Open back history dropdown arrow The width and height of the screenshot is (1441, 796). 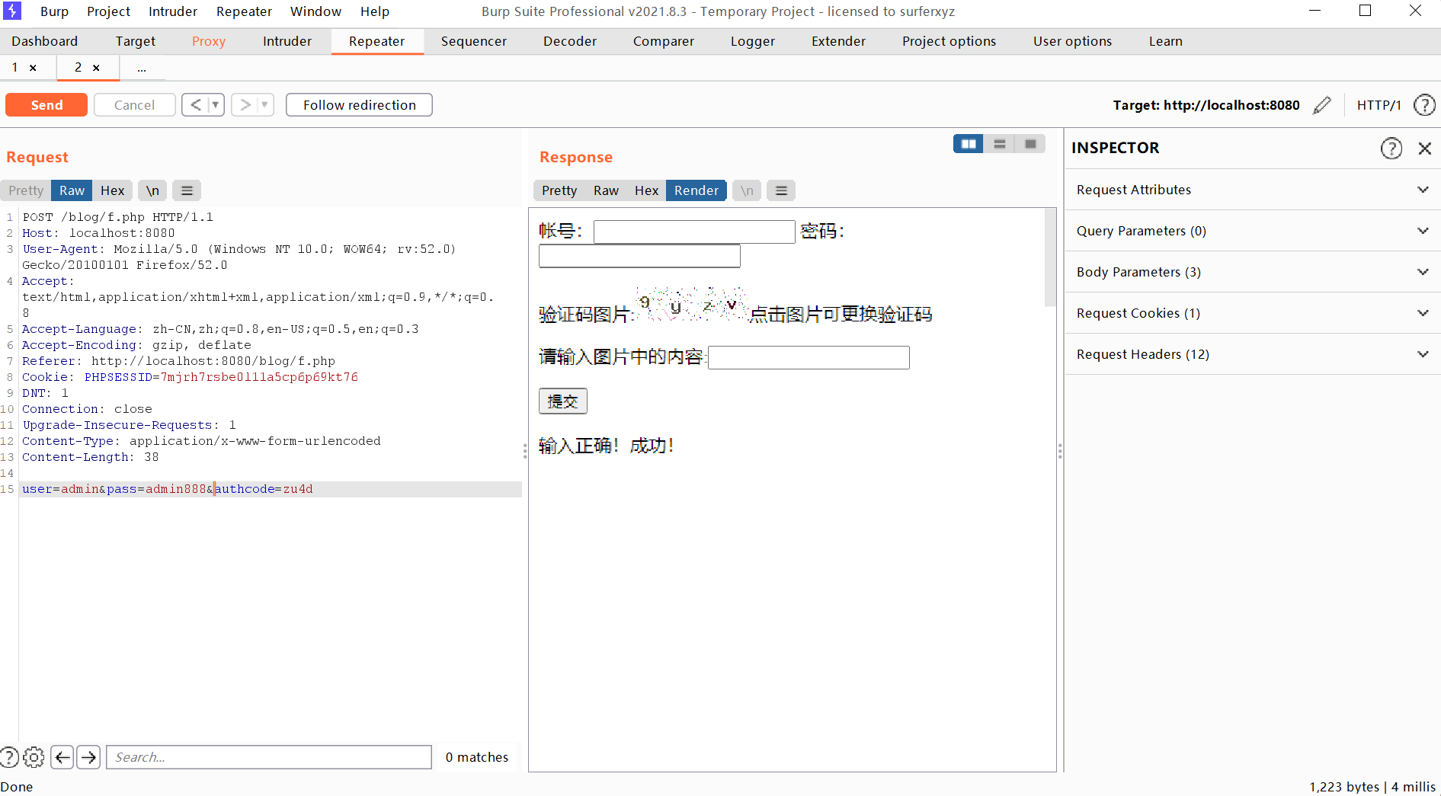[216, 105]
